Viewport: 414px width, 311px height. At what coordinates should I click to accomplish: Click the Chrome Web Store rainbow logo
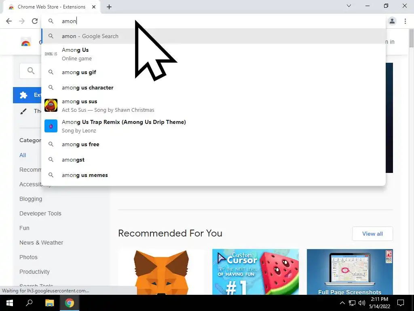(x=26, y=42)
